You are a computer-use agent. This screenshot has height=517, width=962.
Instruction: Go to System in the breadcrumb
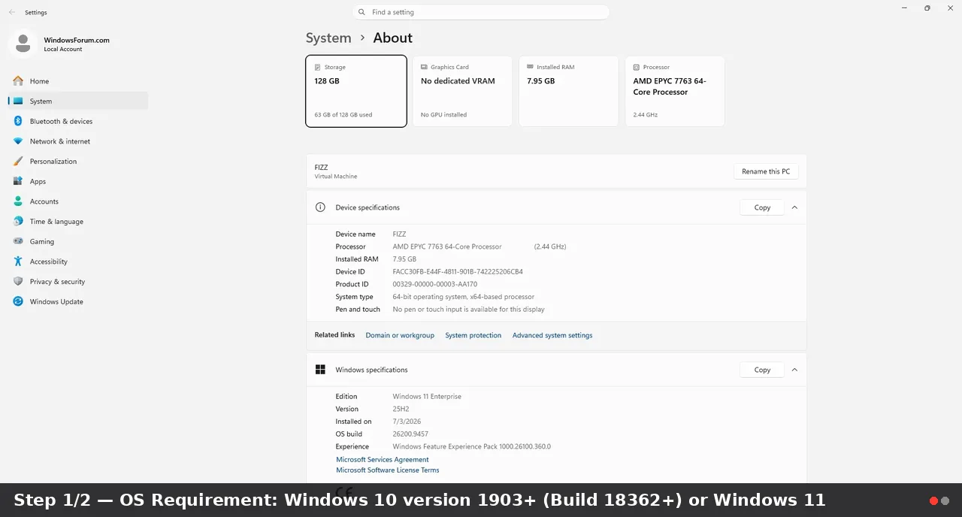point(328,38)
